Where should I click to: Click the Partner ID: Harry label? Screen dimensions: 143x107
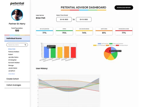17,24
